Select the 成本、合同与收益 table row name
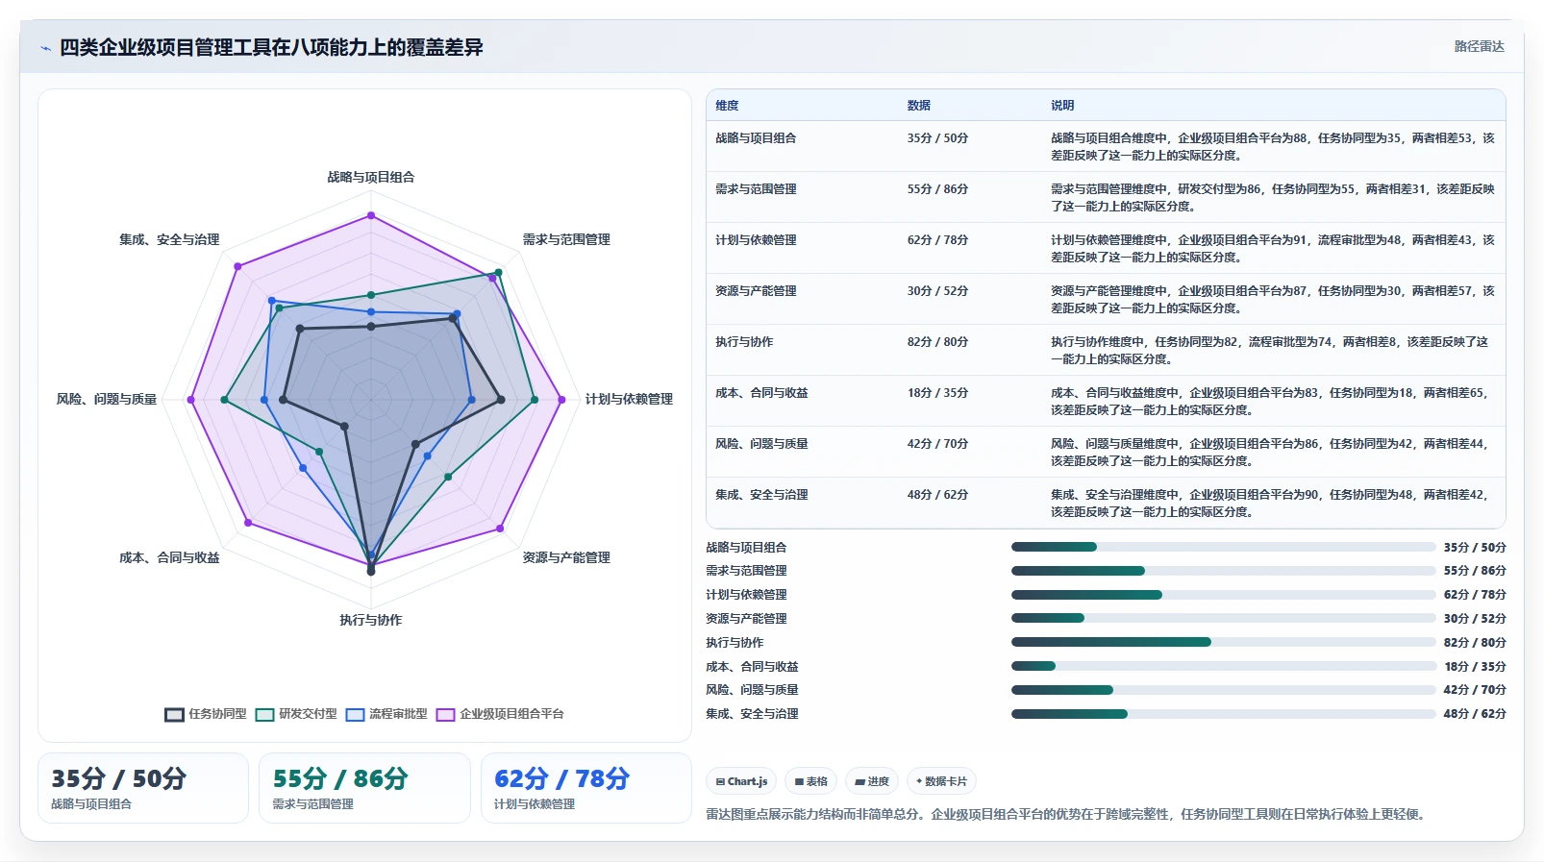Screen dimensions: 1544x862 (761, 393)
